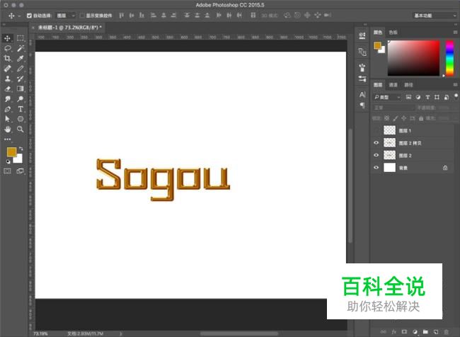Screen dimensions: 460x337
Task: Switch to the 色板 Swatches tab
Action: [393, 33]
